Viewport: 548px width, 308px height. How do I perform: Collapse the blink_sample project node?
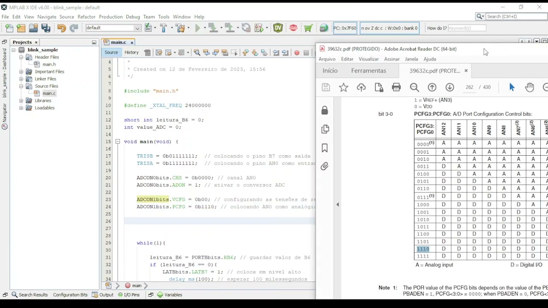tap(14, 50)
